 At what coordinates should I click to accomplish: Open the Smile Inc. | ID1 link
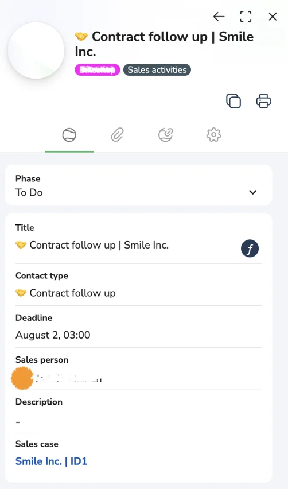tap(52, 461)
